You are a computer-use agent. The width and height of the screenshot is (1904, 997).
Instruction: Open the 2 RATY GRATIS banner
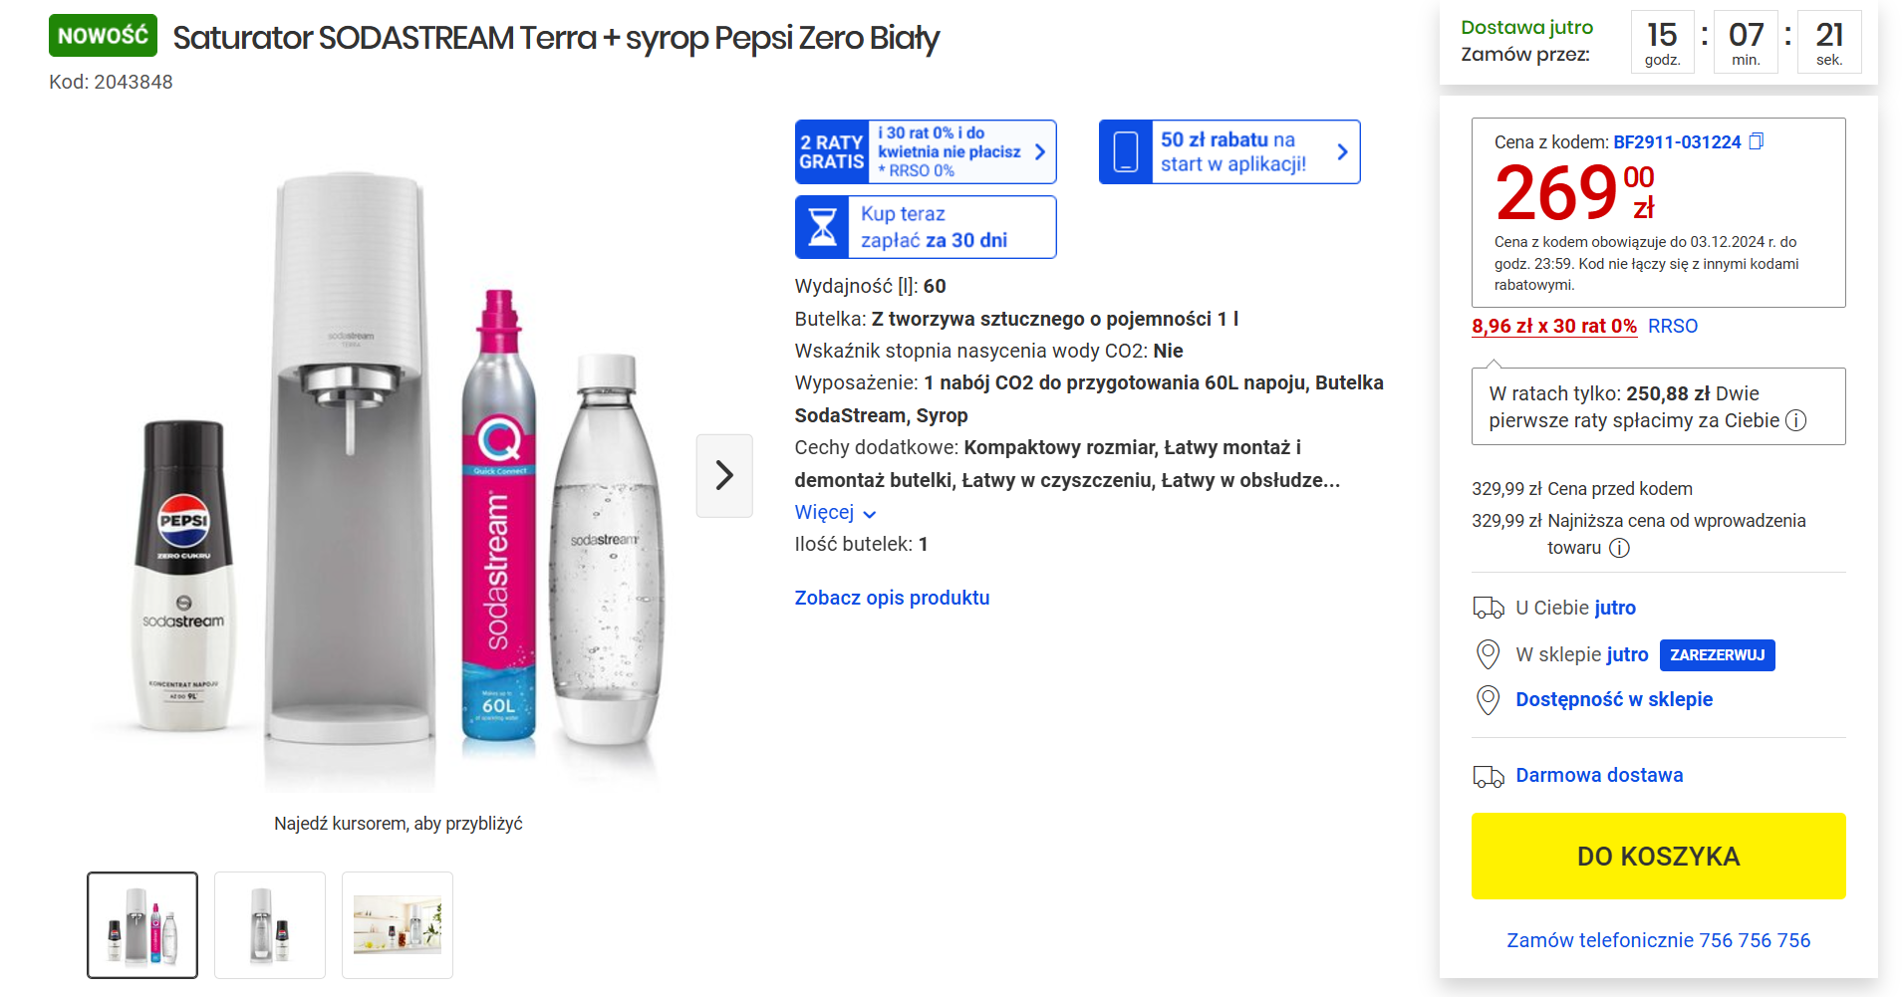(x=926, y=151)
